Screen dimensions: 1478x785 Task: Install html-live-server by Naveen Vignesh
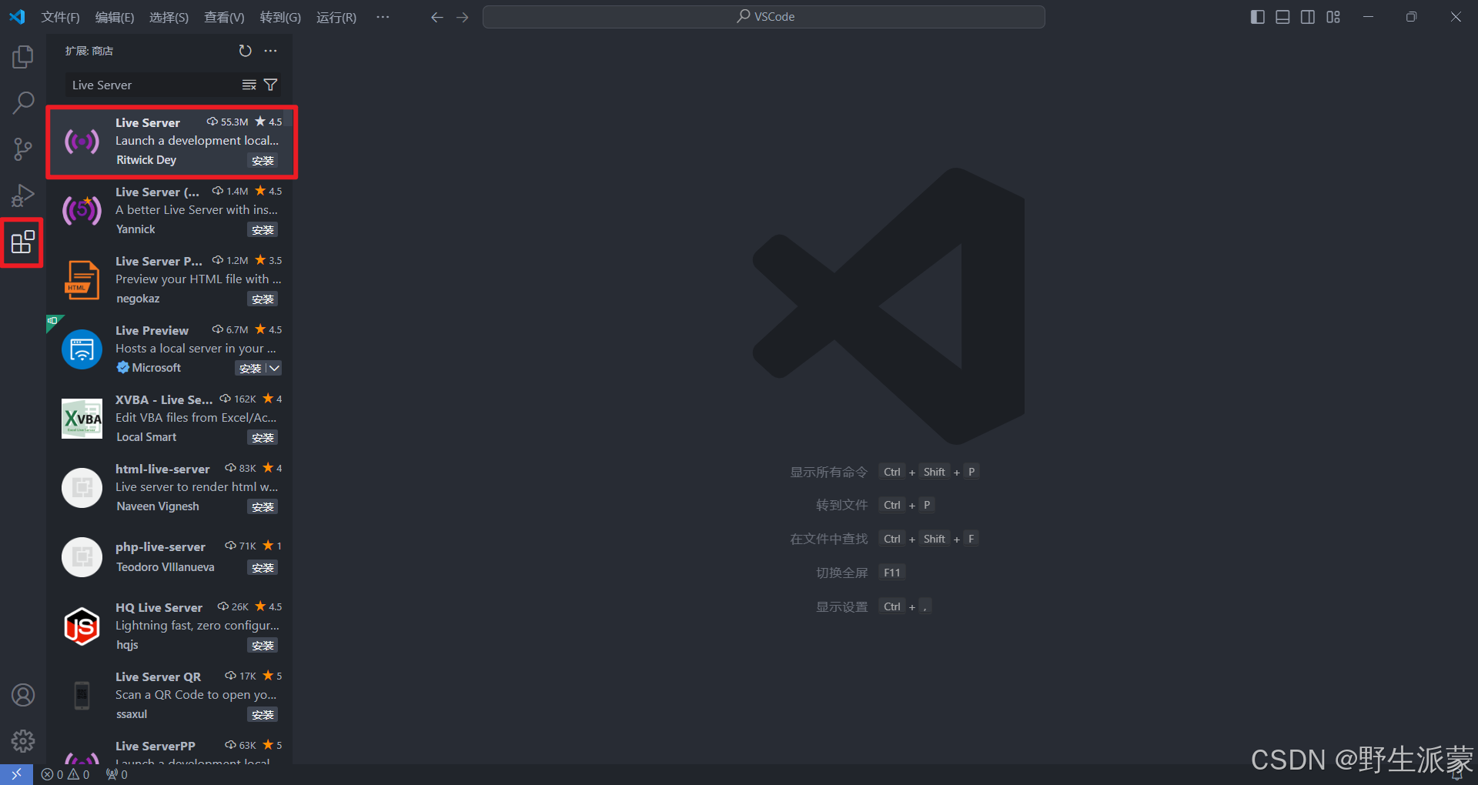pyautogui.click(x=262, y=507)
